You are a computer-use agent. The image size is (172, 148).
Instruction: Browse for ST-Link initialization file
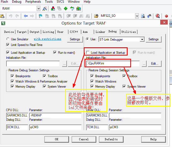[144, 64]
